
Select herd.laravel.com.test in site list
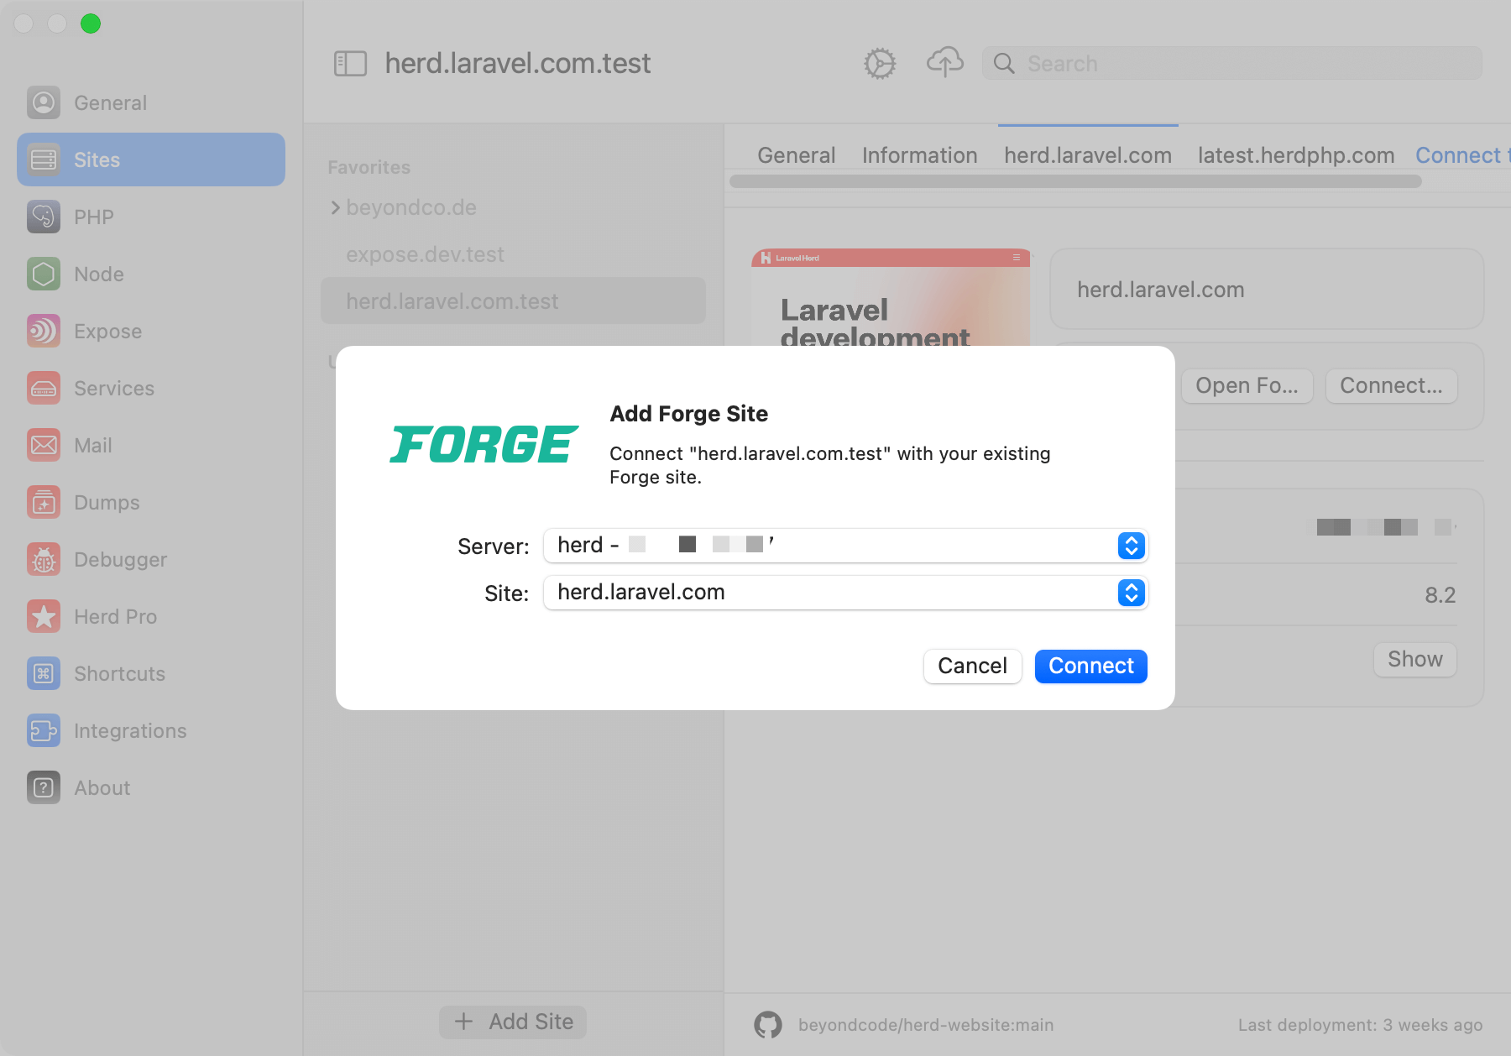click(x=513, y=301)
